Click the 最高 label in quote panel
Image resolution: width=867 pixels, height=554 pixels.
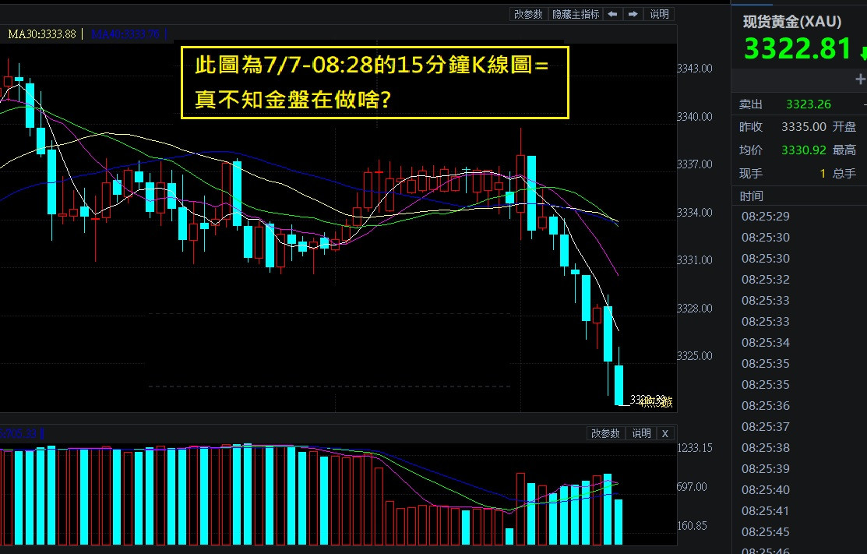coord(844,150)
